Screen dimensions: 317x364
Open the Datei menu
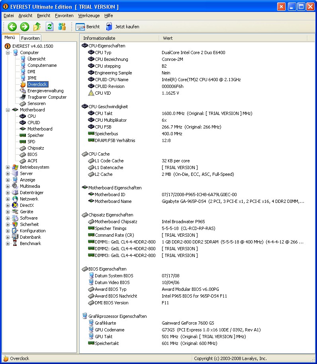[x=9, y=16]
